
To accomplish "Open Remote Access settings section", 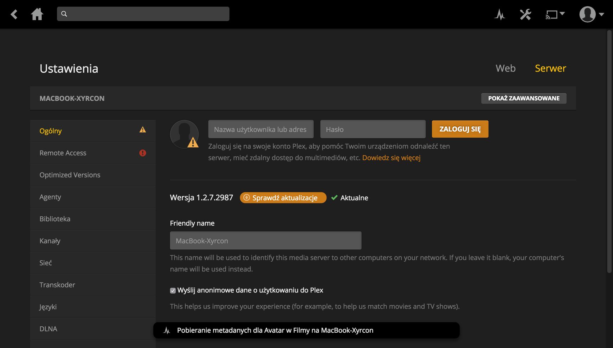I will click(x=93, y=153).
